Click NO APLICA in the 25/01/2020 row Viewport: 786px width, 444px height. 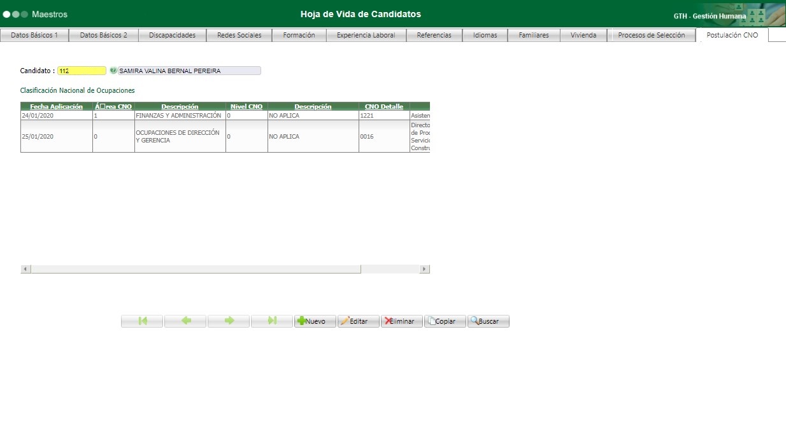pos(313,136)
